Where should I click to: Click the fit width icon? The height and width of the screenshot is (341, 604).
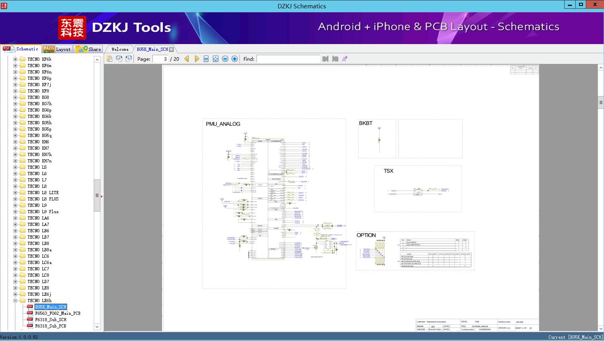pos(206,59)
